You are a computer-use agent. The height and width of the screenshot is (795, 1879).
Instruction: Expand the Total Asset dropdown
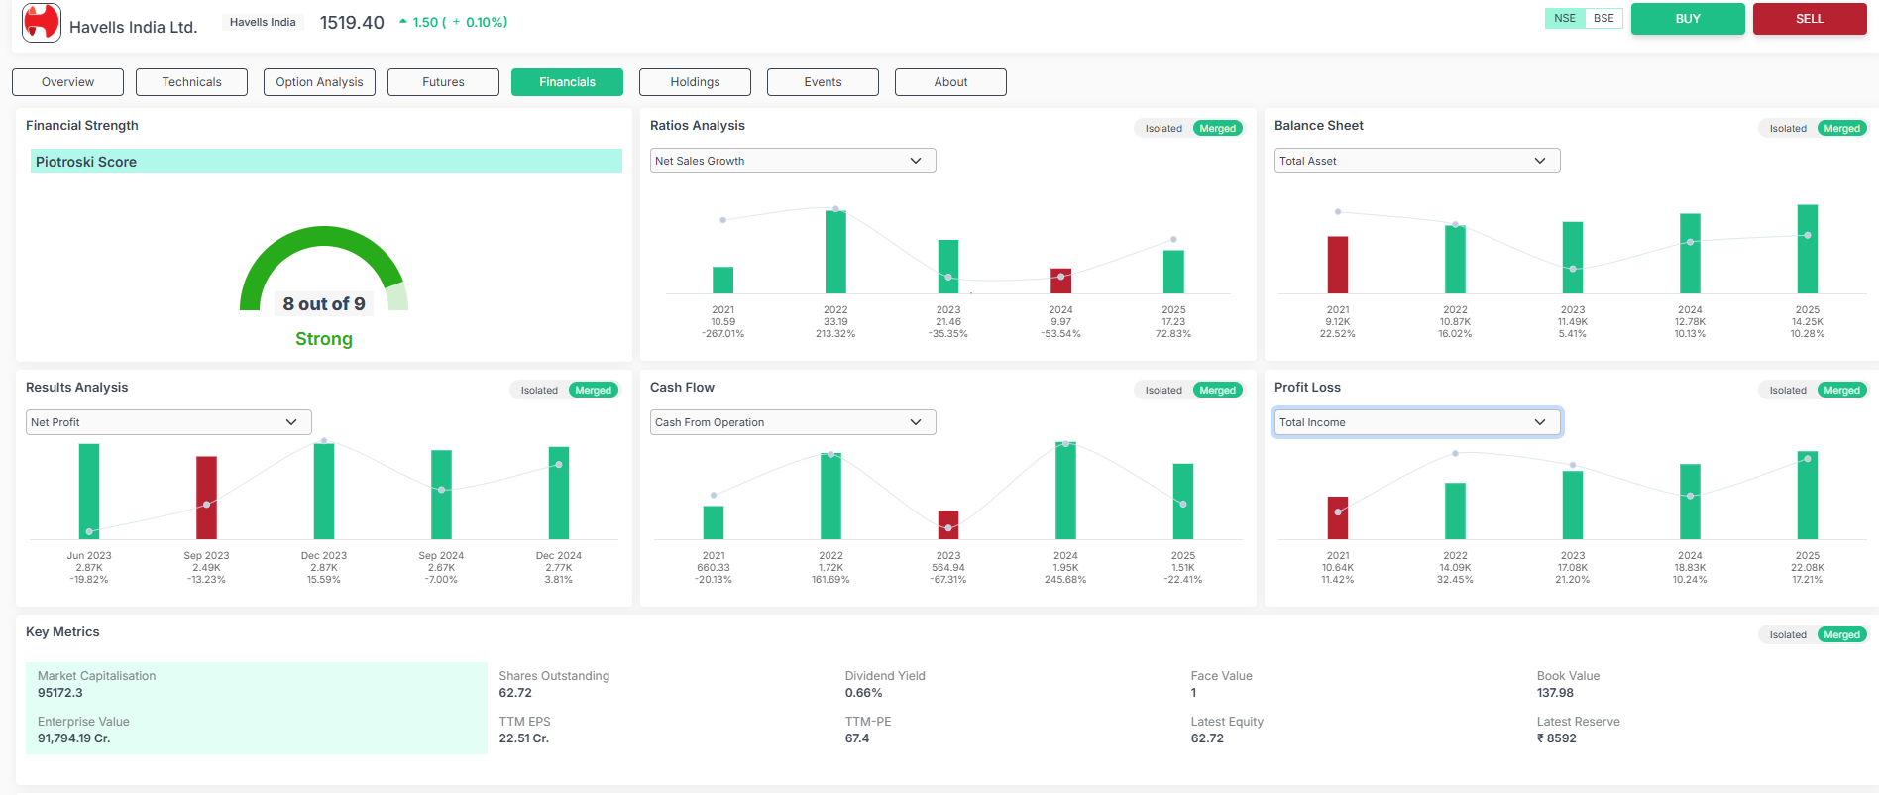pyautogui.click(x=1417, y=161)
